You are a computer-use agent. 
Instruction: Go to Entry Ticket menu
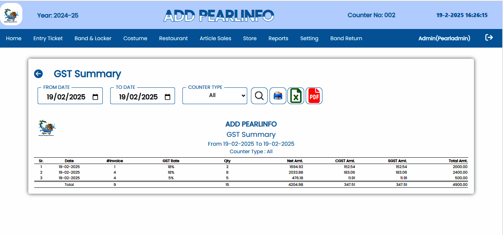(x=48, y=38)
